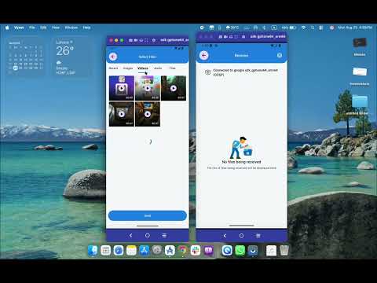Select the first video in second row
This screenshot has width=377, height=283.
point(122,114)
